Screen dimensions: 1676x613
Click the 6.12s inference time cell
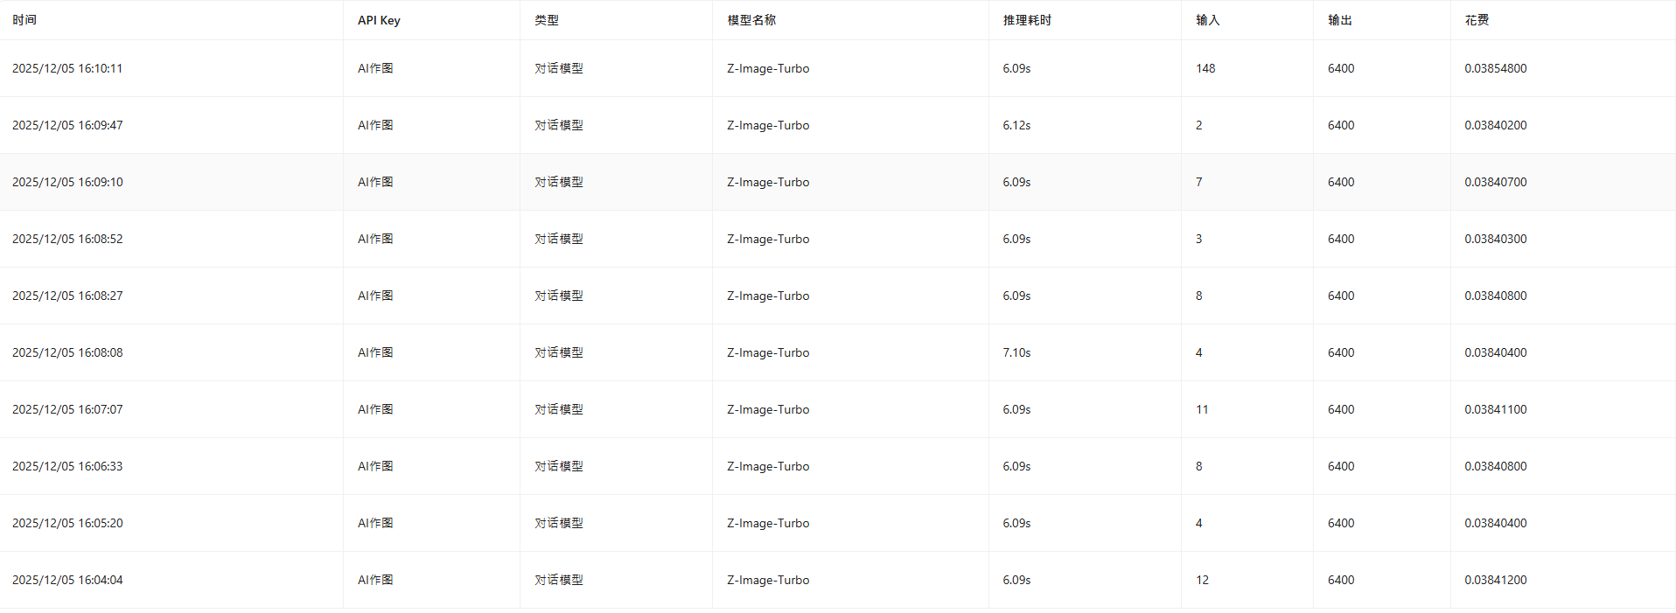[x=1016, y=125]
